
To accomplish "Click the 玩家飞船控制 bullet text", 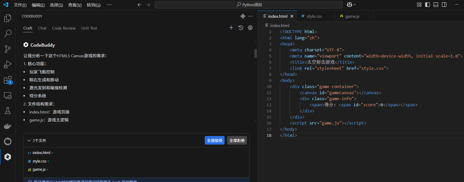I will click(x=42, y=72).
